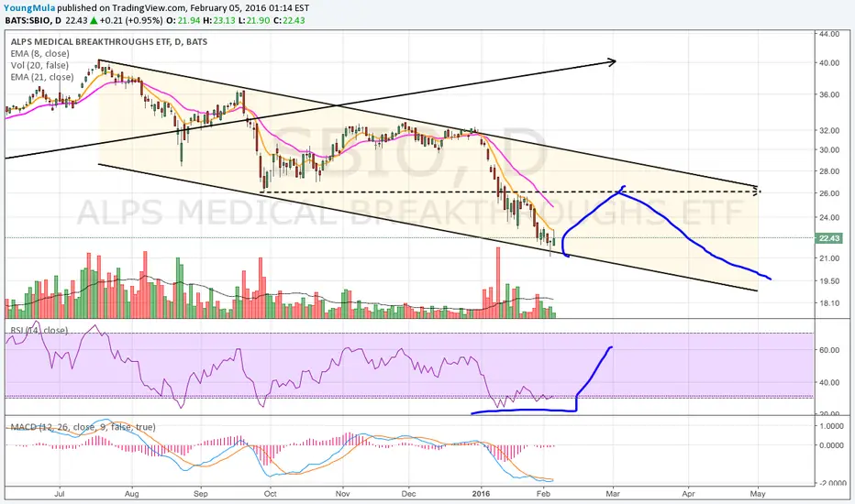Click the 18.10 price axis label
The width and height of the screenshot is (855, 504).
pyautogui.click(x=828, y=303)
